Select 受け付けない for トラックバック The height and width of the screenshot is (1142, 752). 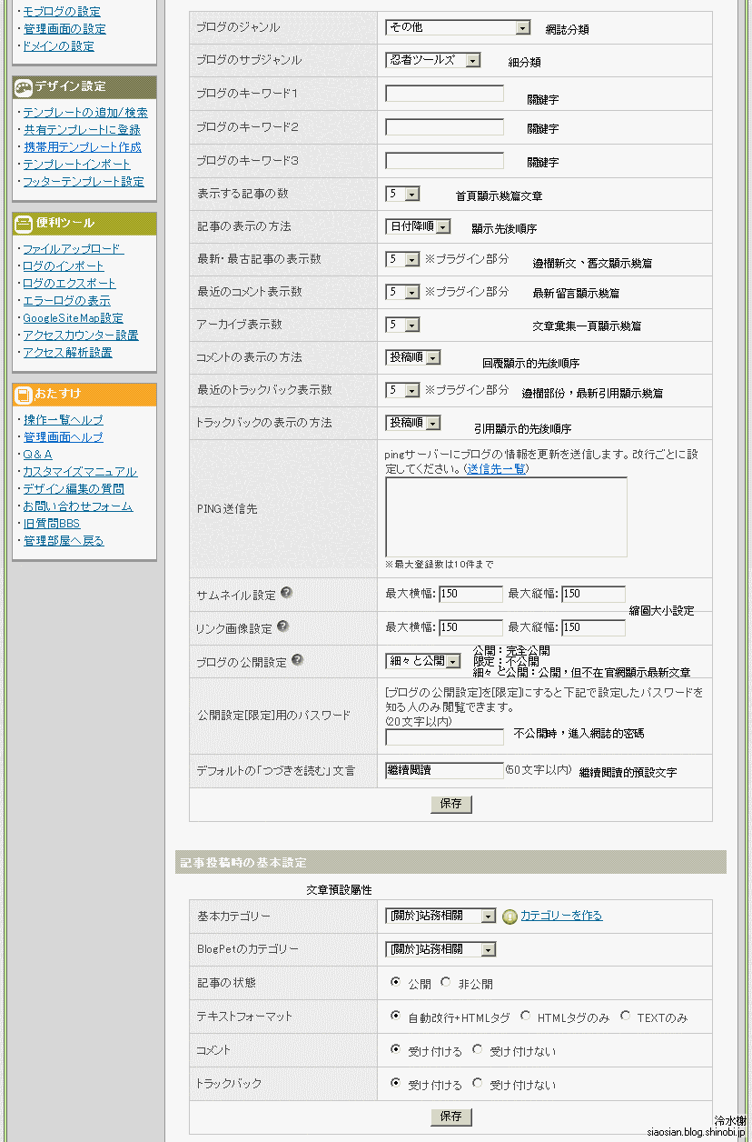[477, 1083]
